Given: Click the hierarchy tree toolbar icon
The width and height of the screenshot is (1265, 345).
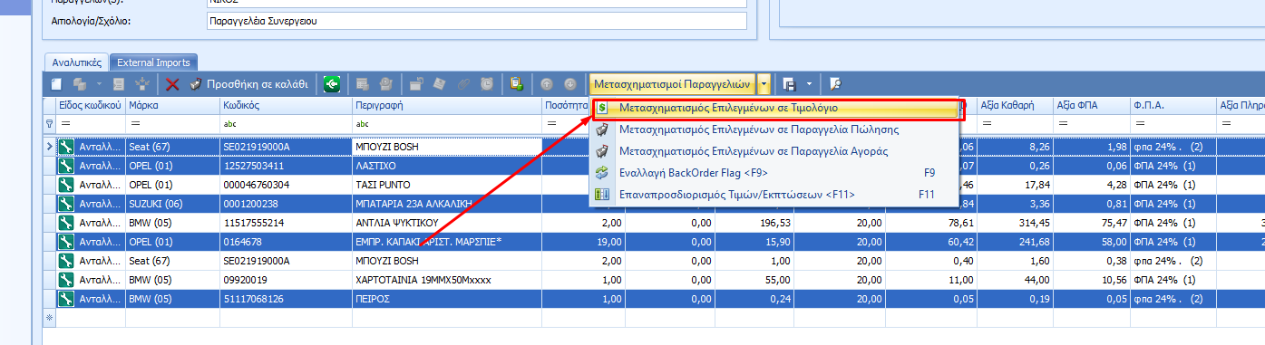Looking at the screenshot, I should click(142, 84).
